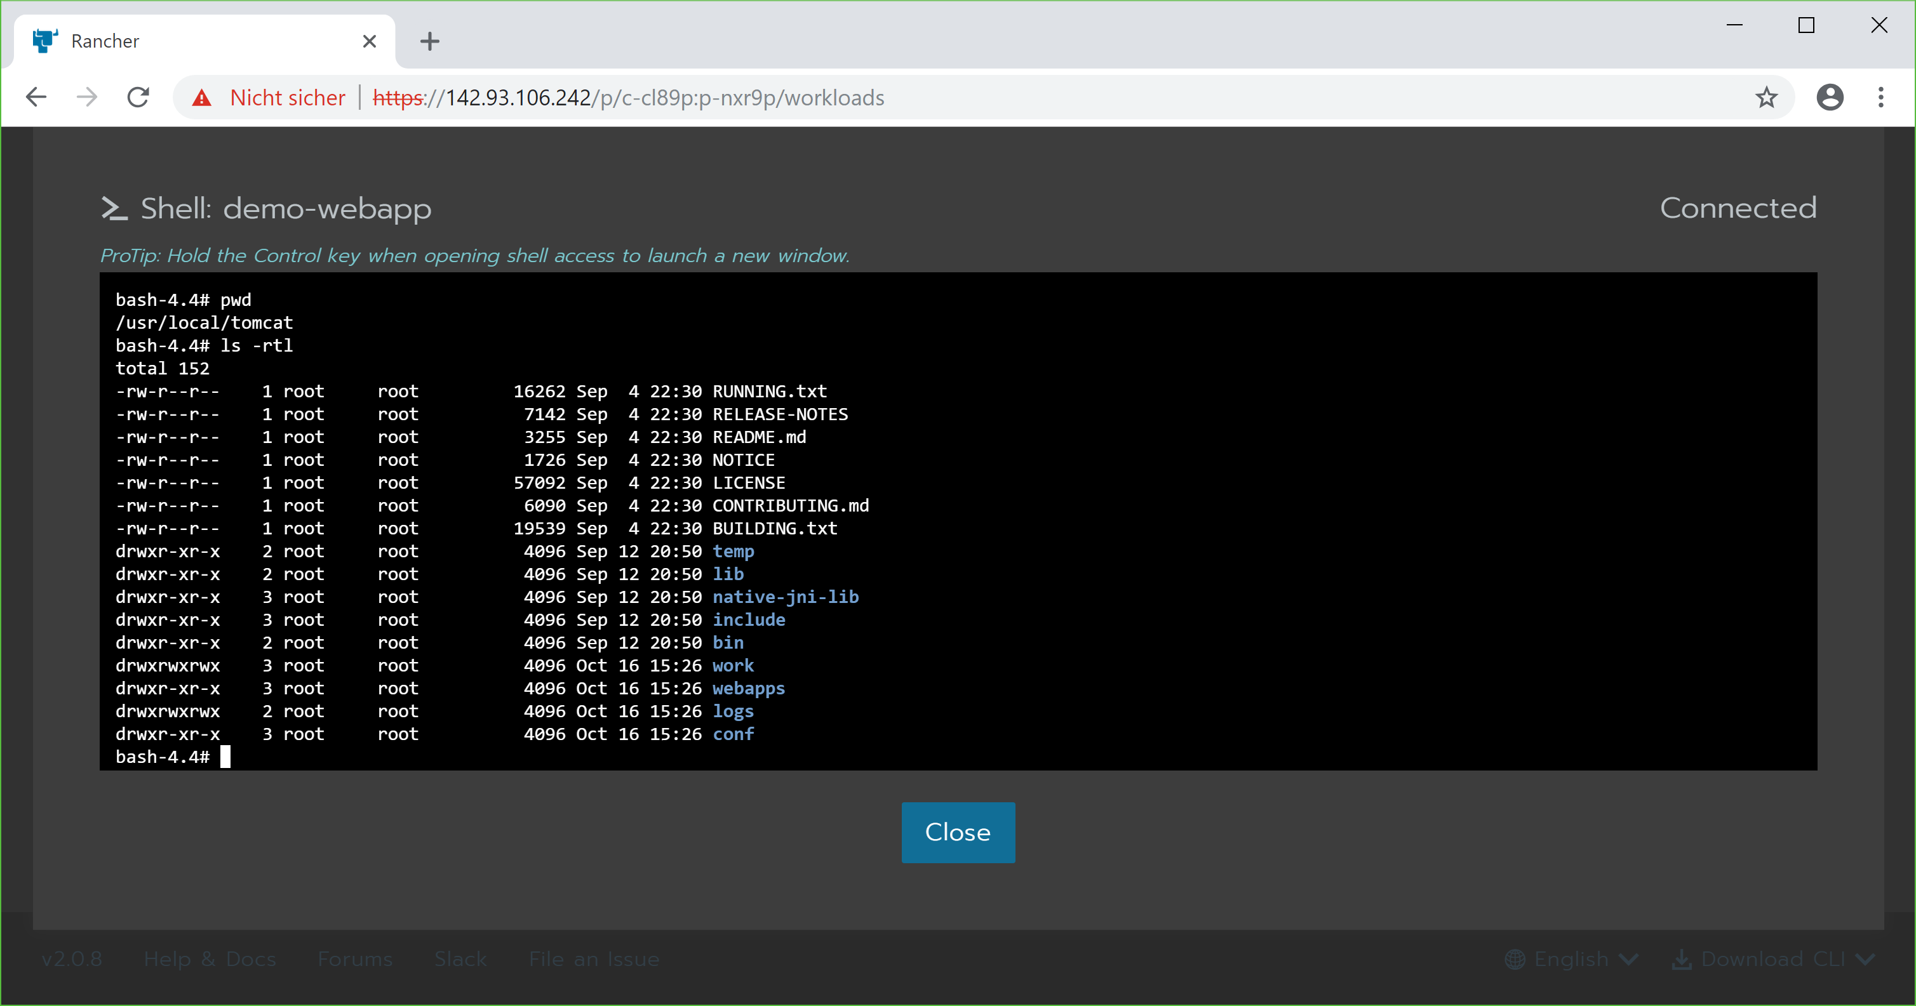1916x1006 pixels.
Task: Click the browser back navigation arrow
Action: pyautogui.click(x=36, y=99)
